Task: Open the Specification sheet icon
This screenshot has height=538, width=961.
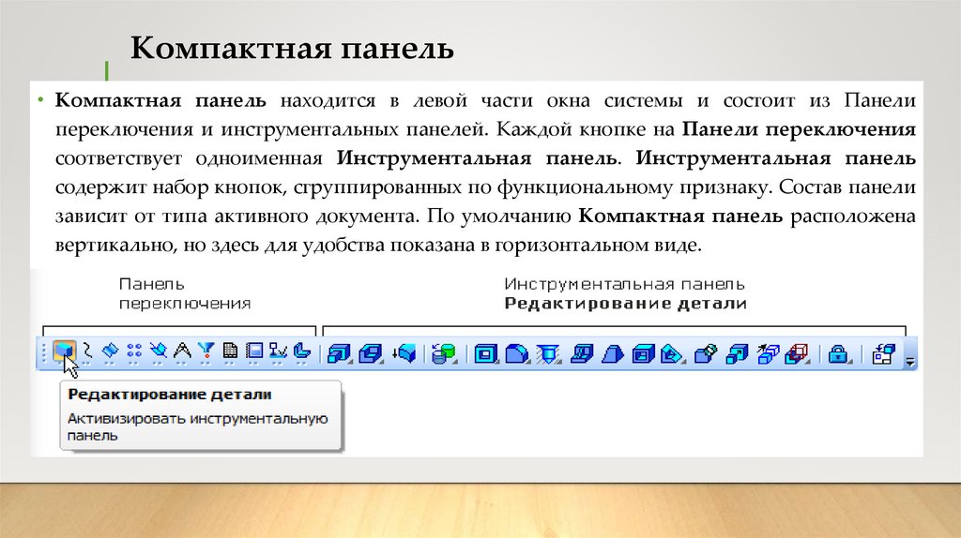Action: [x=230, y=351]
